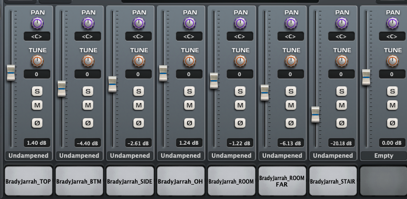Click the volume fader of BradyJarrah_ROOM FAR
Viewport: 407px width, 199px height.
265,93
